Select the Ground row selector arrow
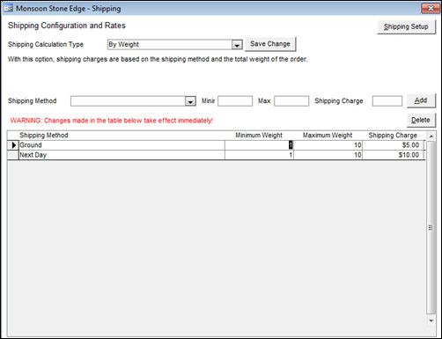 coord(13,145)
